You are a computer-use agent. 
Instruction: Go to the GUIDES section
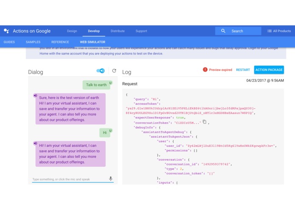9,42
